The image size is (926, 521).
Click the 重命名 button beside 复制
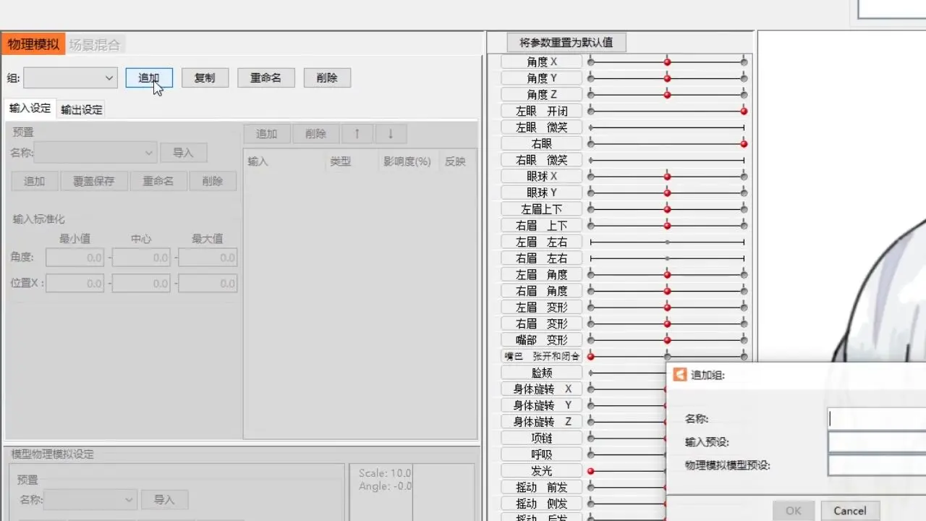pyautogui.click(x=266, y=77)
